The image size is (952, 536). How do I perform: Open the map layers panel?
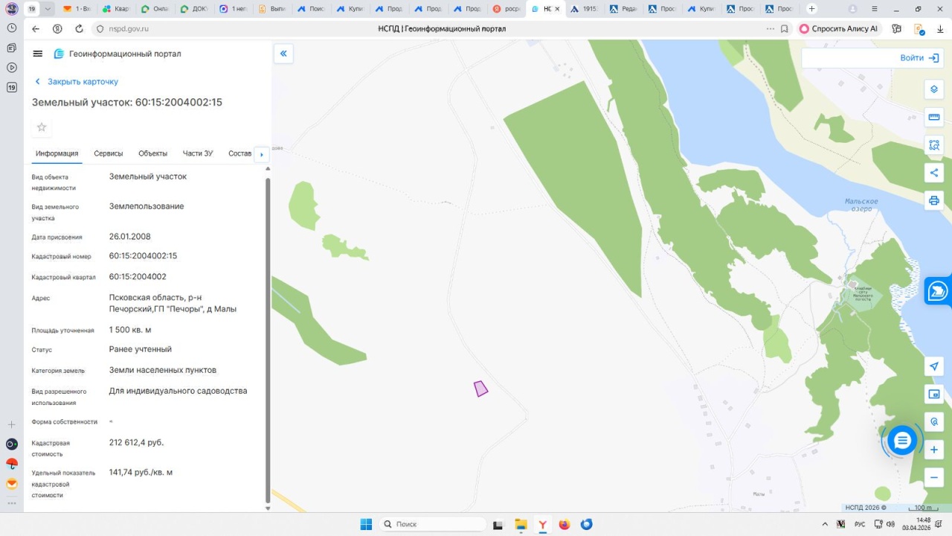click(x=934, y=89)
